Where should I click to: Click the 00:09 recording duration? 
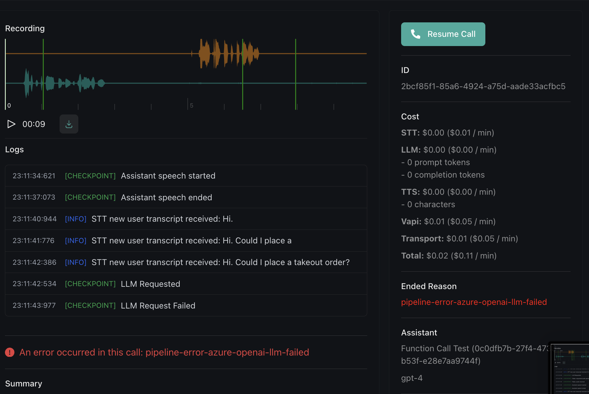[34, 124]
